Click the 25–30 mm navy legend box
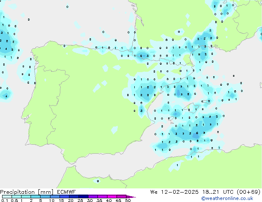The image size is (262, 202). point(83,197)
